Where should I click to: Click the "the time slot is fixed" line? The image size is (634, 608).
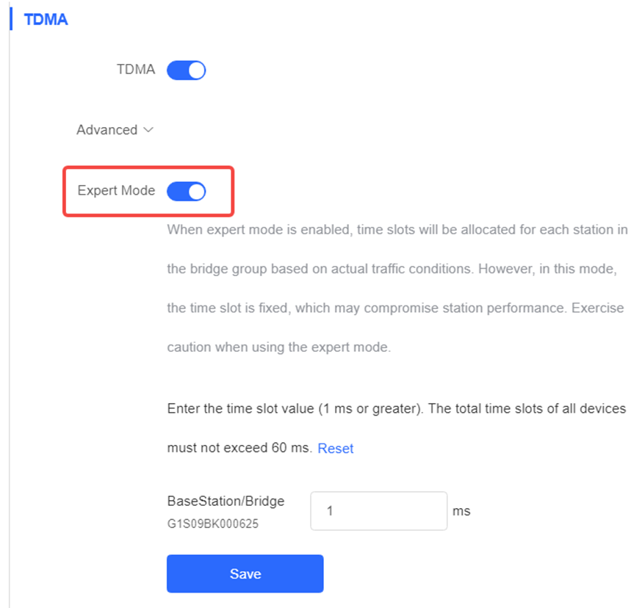click(x=395, y=308)
